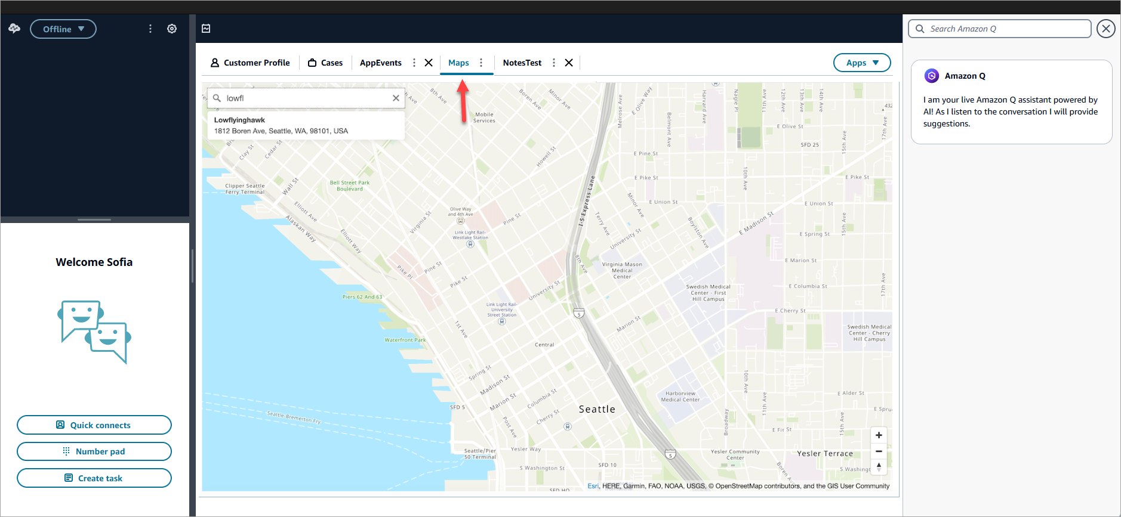Open the Offline status dropdown

point(63,29)
